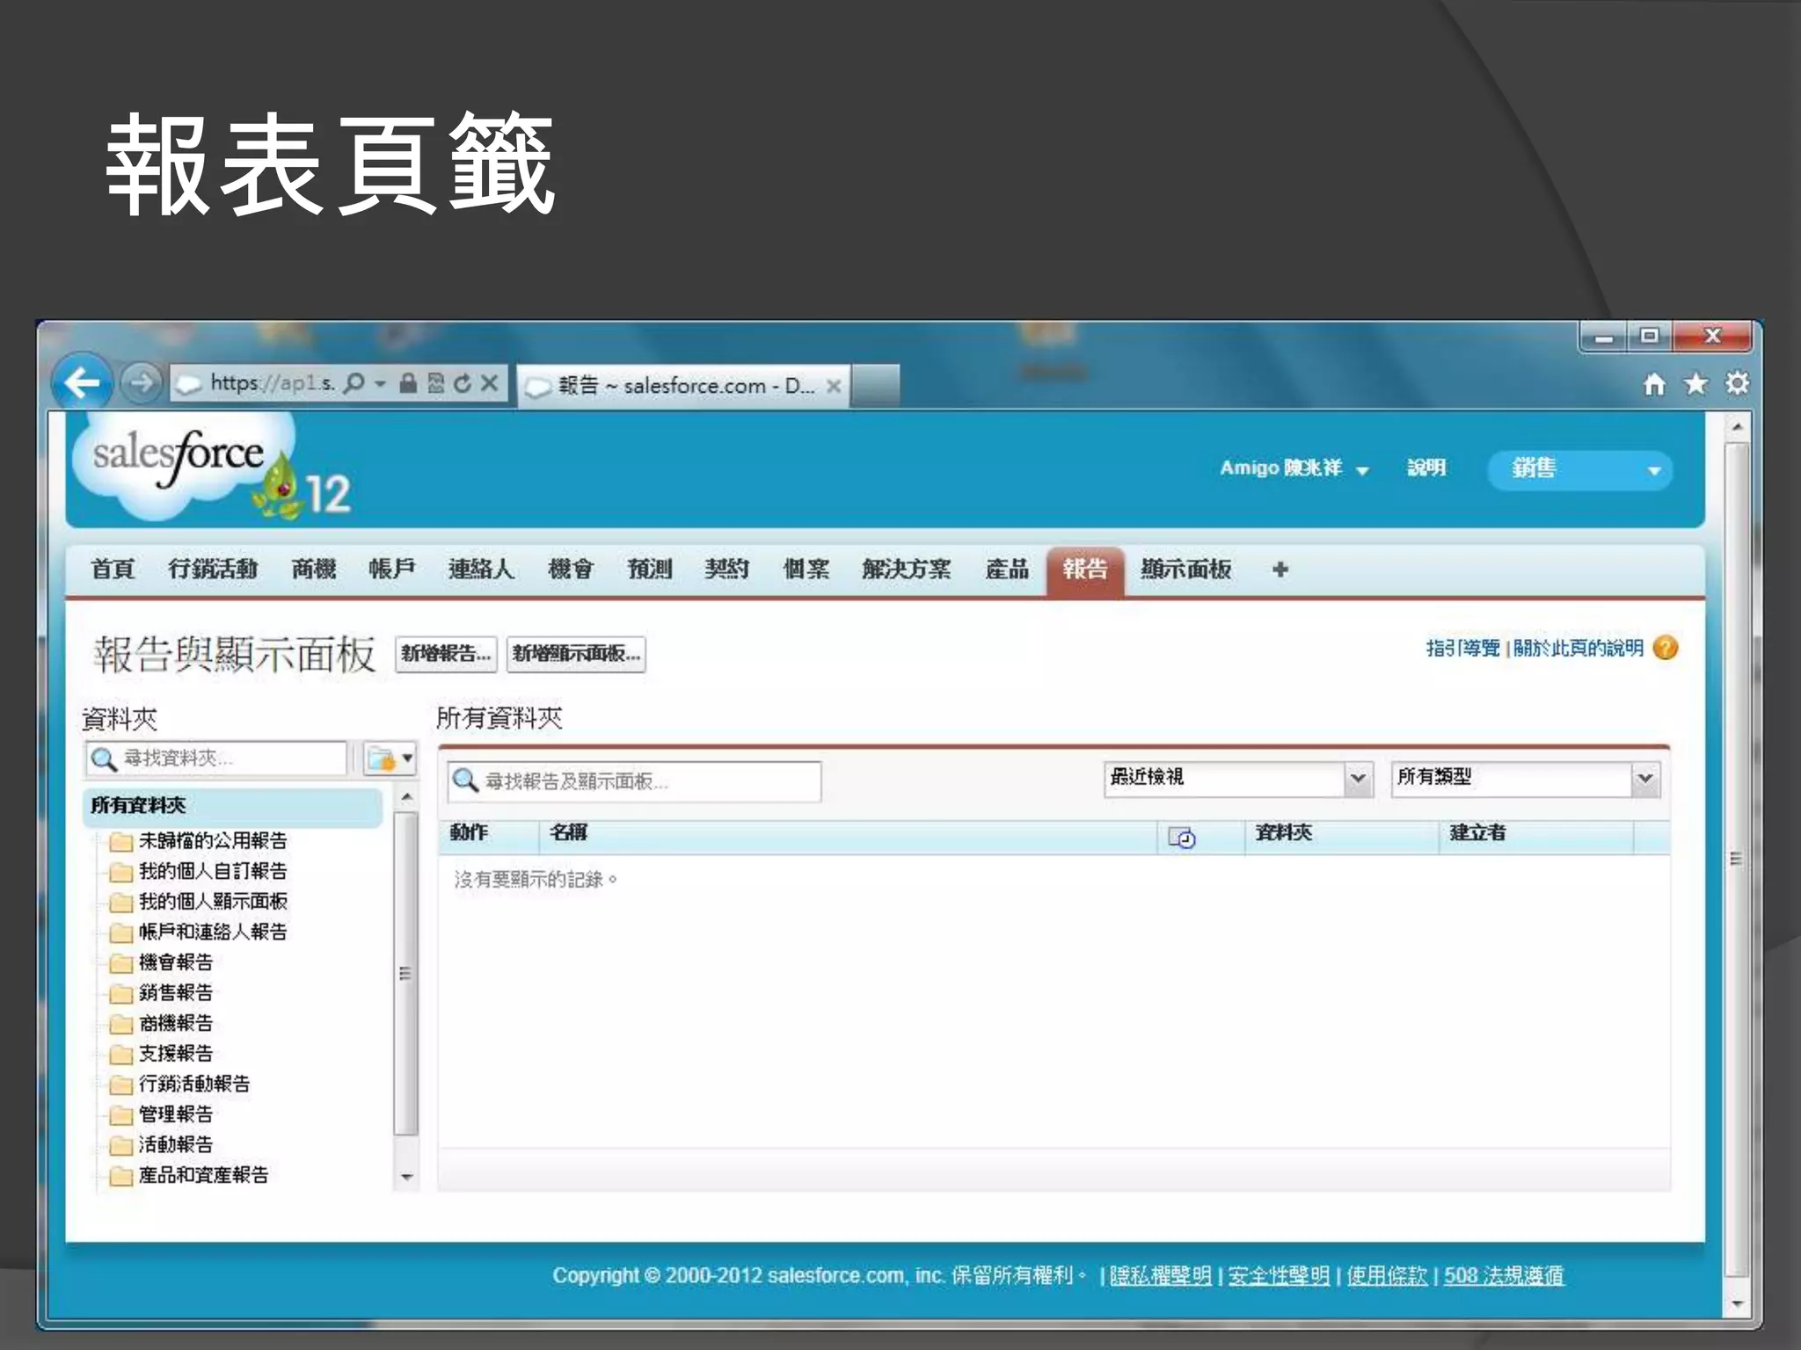This screenshot has width=1801, height=1350.
Task: Open the 個案 tab
Action: [x=806, y=569]
